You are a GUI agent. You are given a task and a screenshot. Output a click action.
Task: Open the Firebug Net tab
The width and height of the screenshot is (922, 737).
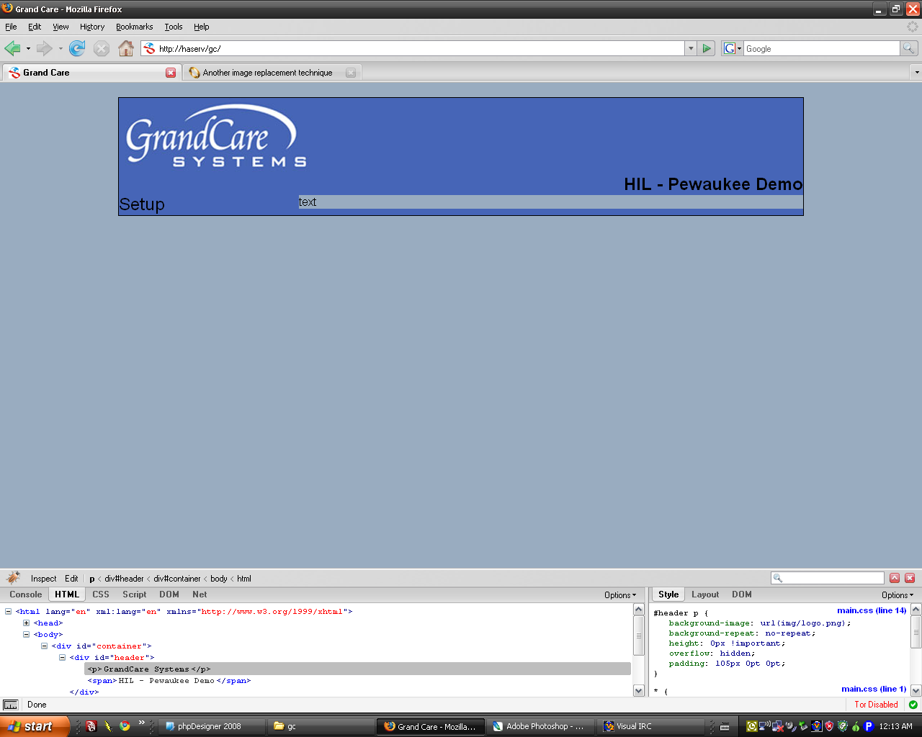(x=200, y=594)
